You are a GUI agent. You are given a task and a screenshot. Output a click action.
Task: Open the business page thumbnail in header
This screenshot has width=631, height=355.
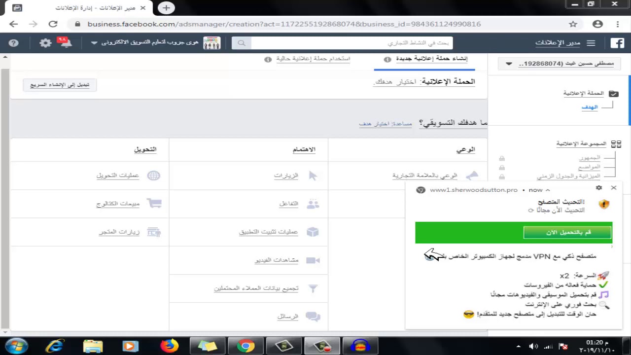click(211, 43)
